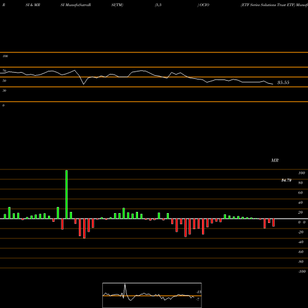The width and height of the screenshot is (308, 308).
Task: Click the 30 label on RSI axis
Action: [4, 91]
